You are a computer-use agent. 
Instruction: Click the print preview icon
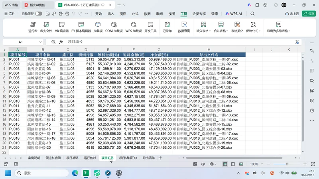67,14
